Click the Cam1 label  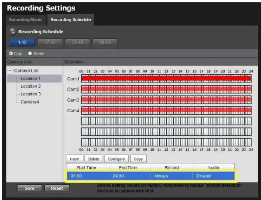coord(73,79)
